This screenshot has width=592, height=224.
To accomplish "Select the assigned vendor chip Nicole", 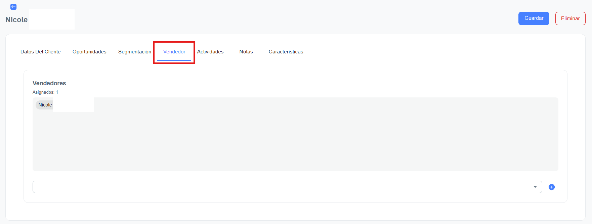I will (45, 105).
